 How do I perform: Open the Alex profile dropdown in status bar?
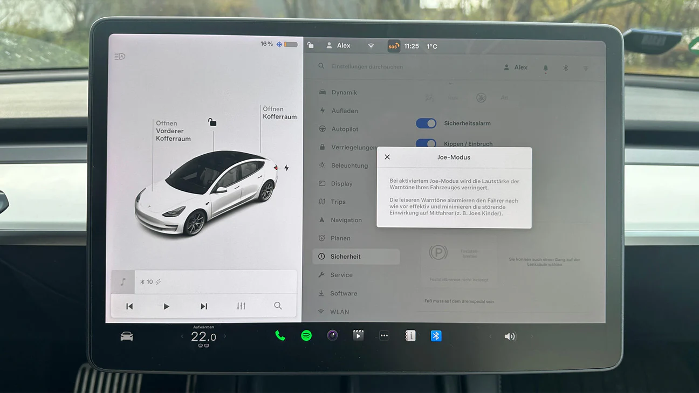338,46
